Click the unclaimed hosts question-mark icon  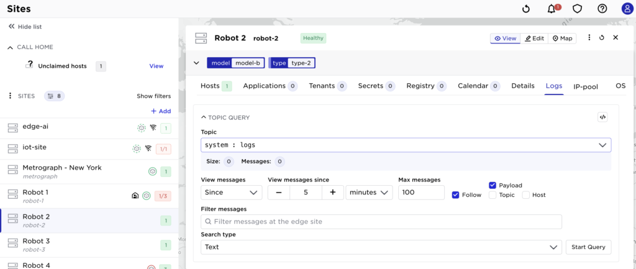click(x=29, y=64)
